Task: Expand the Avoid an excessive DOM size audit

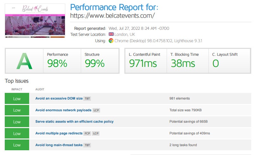Action: point(59,99)
